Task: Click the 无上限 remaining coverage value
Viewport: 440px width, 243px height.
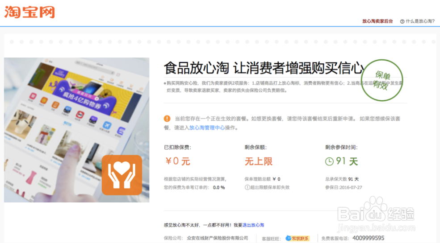Action: point(259,161)
